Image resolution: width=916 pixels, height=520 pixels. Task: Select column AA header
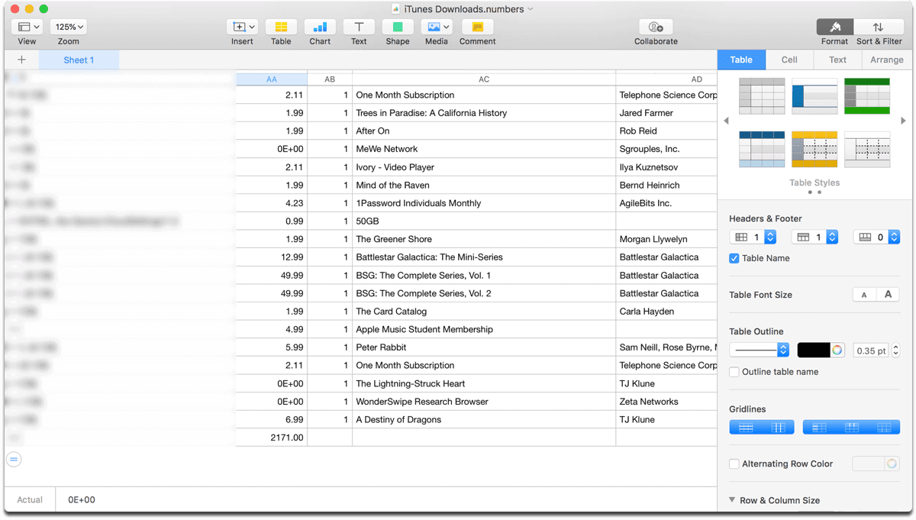pyautogui.click(x=272, y=79)
